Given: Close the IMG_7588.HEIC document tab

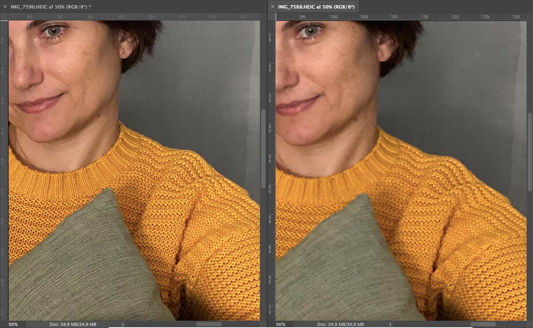Looking at the screenshot, I should click(x=273, y=7).
